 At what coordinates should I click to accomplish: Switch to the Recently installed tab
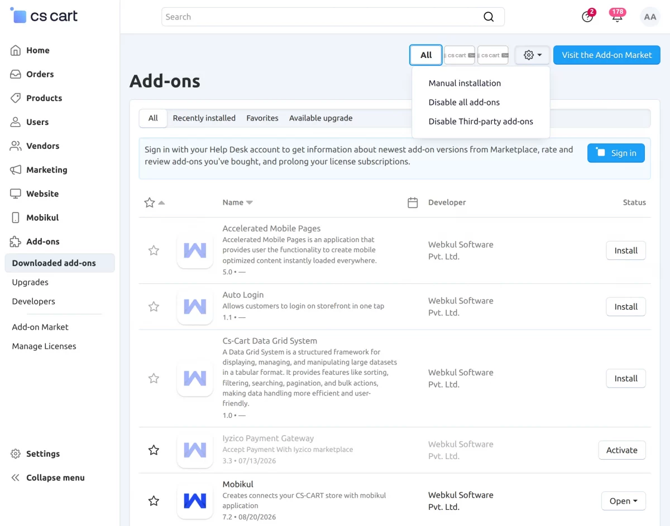204,118
